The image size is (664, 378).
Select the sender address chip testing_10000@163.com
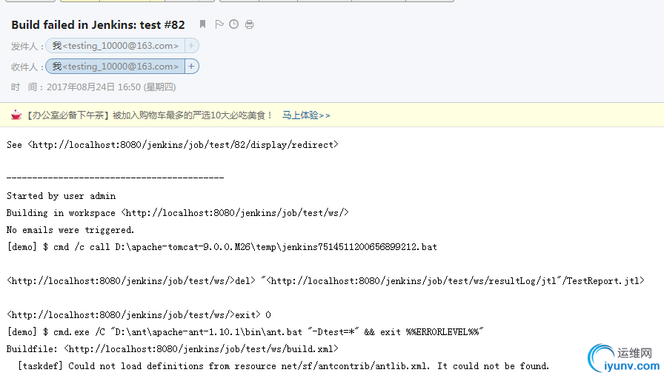[115, 46]
